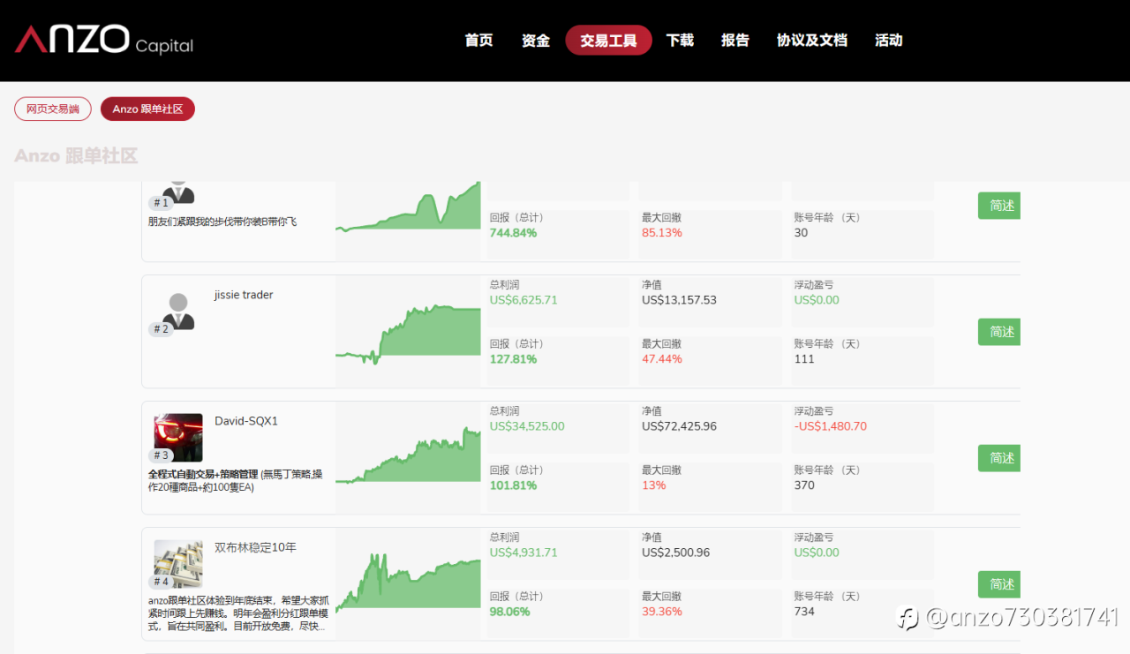
Task: Click the #2 rank badge
Action: (x=161, y=329)
